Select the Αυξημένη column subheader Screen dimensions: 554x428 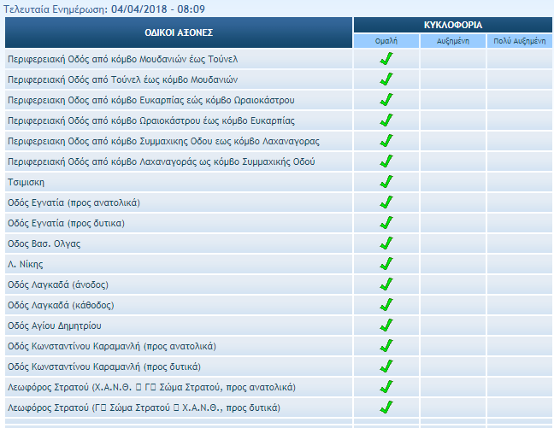point(453,41)
